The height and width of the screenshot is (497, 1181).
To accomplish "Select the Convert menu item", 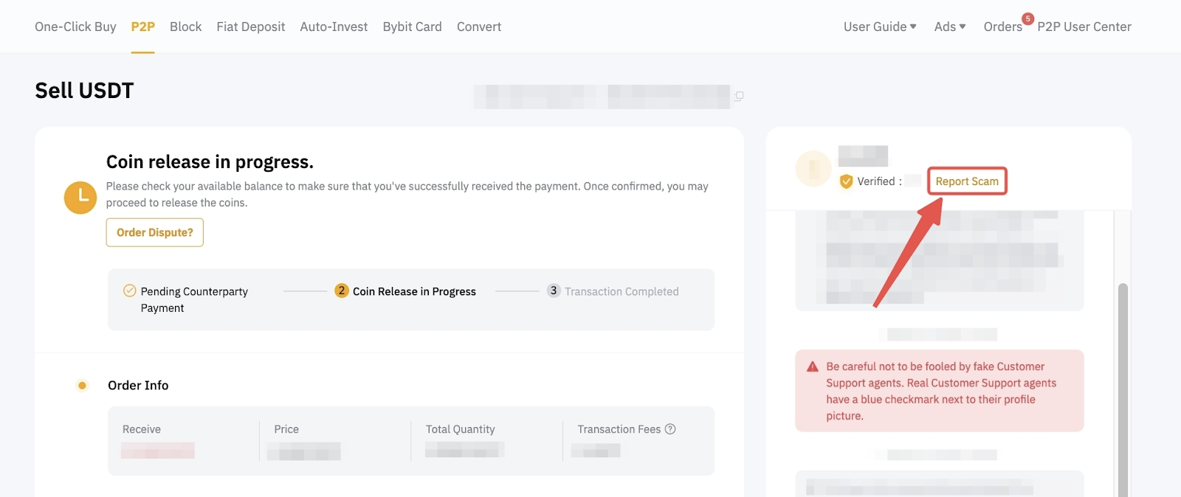I will (x=478, y=27).
